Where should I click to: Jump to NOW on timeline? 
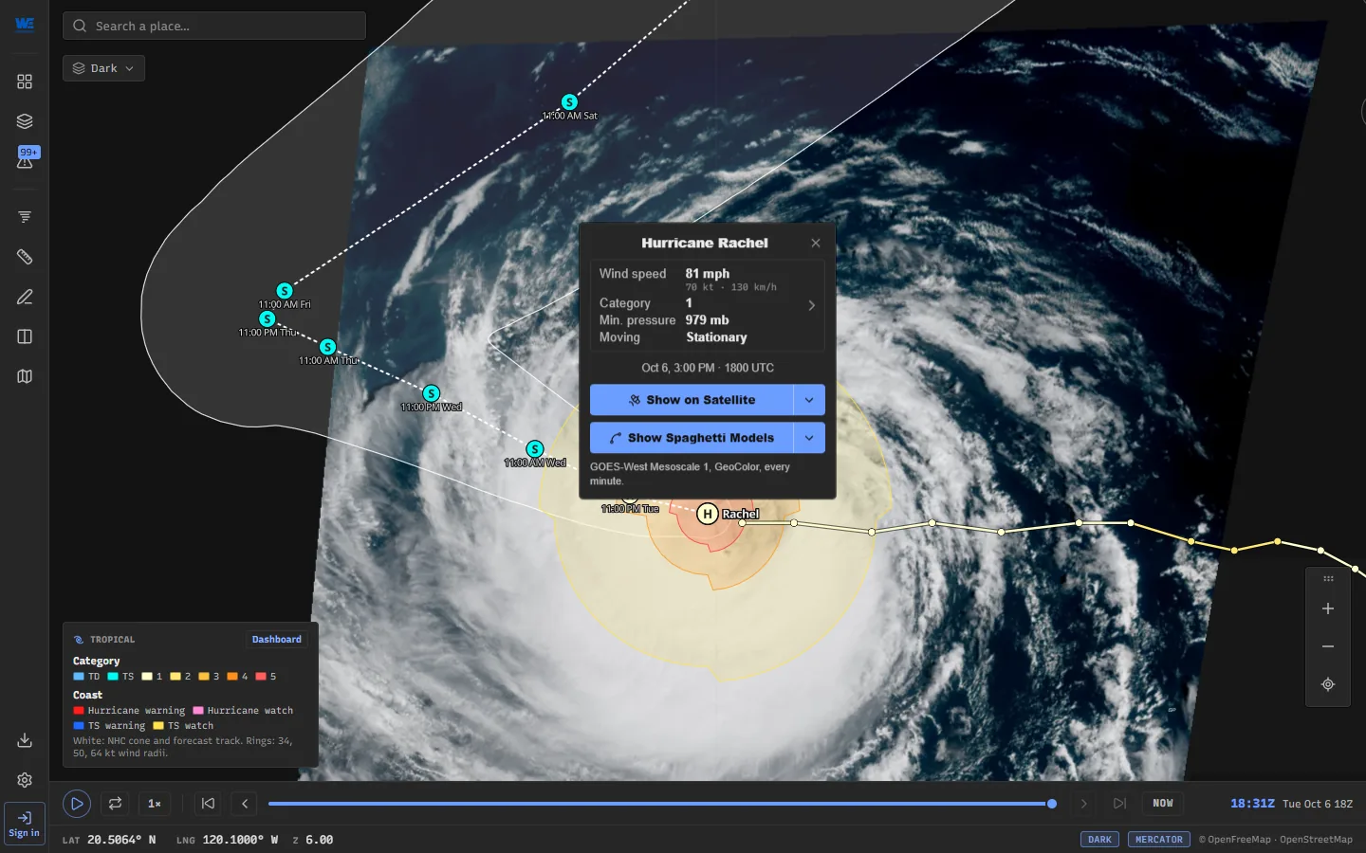click(1163, 804)
